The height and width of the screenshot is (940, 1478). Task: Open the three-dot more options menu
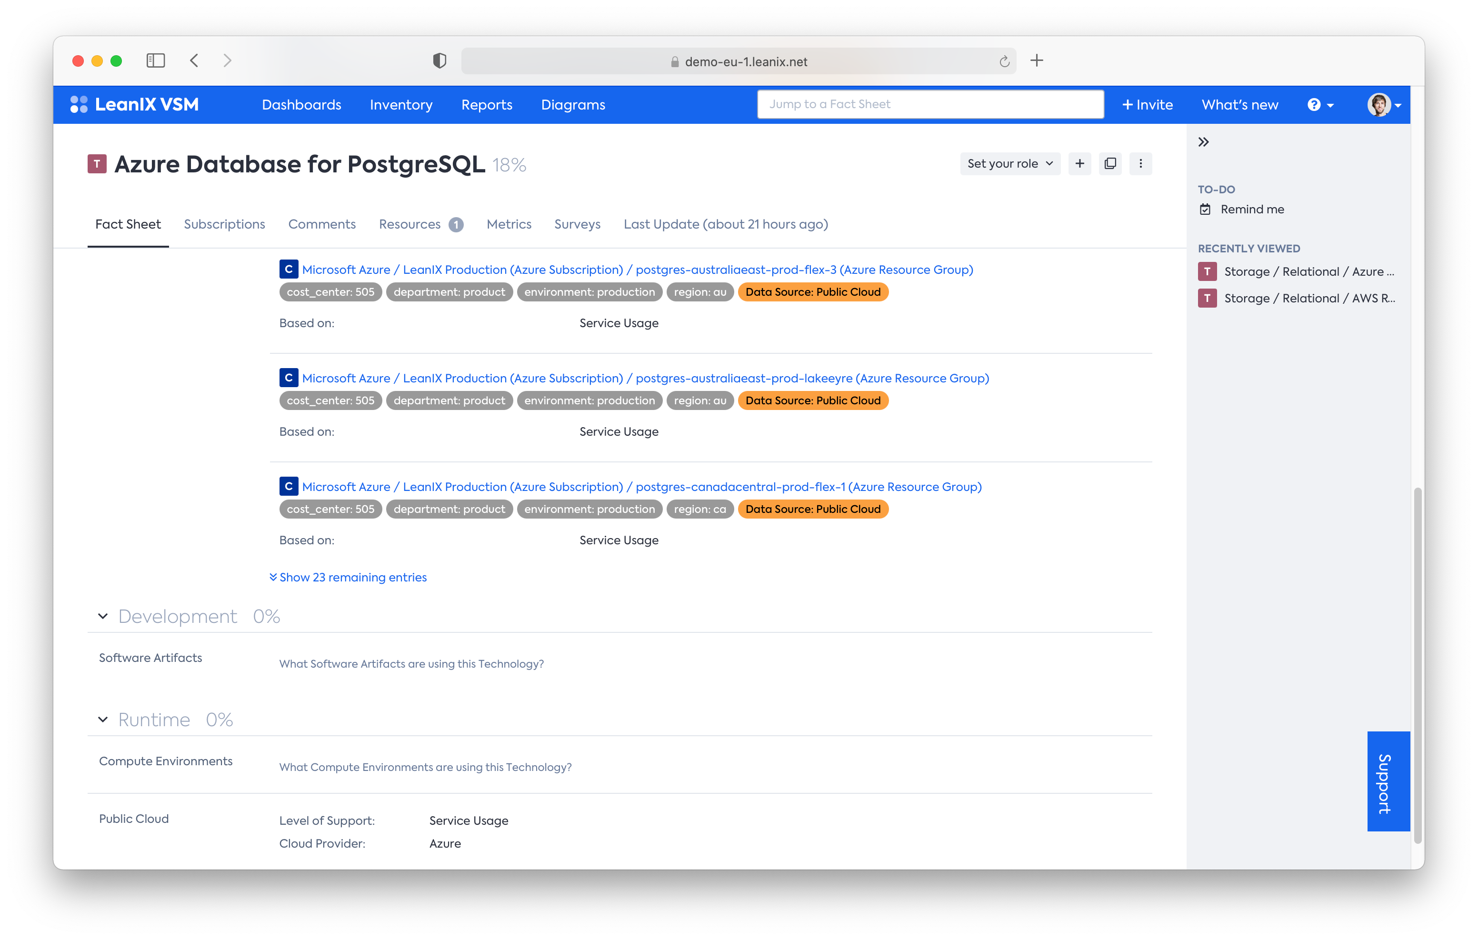tap(1140, 164)
